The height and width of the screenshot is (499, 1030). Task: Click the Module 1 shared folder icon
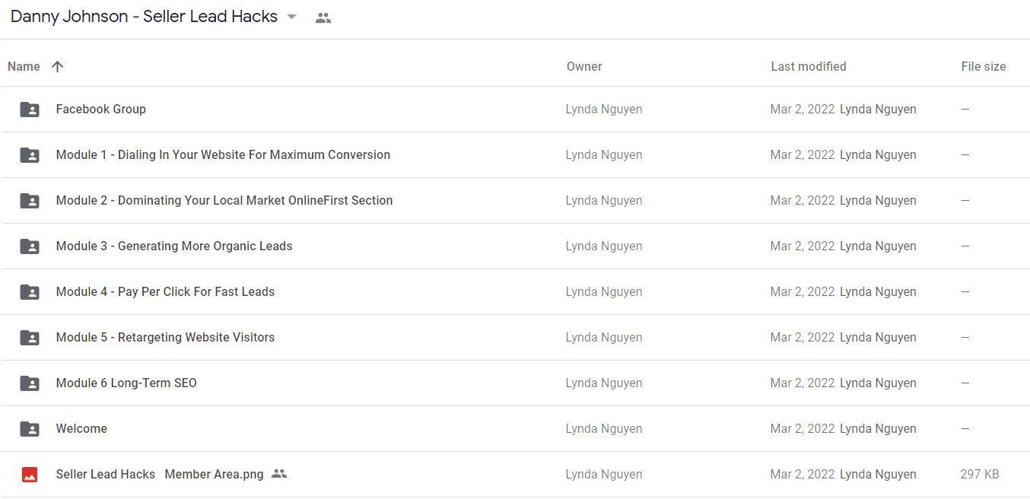[30, 154]
